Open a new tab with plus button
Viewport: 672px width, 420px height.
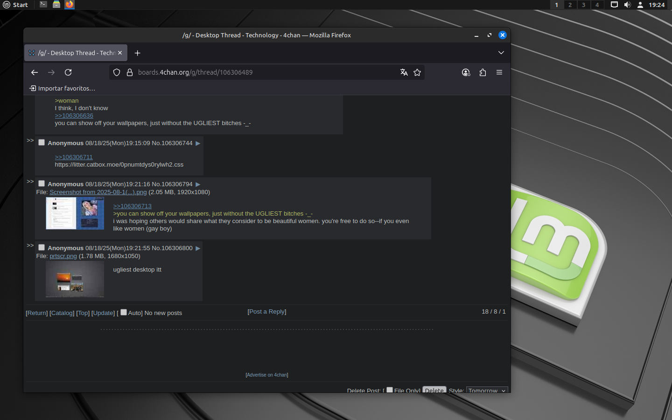(x=137, y=53)
